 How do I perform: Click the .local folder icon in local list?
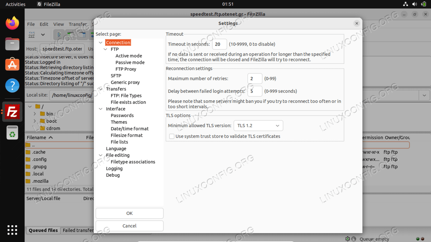[28, 174]
